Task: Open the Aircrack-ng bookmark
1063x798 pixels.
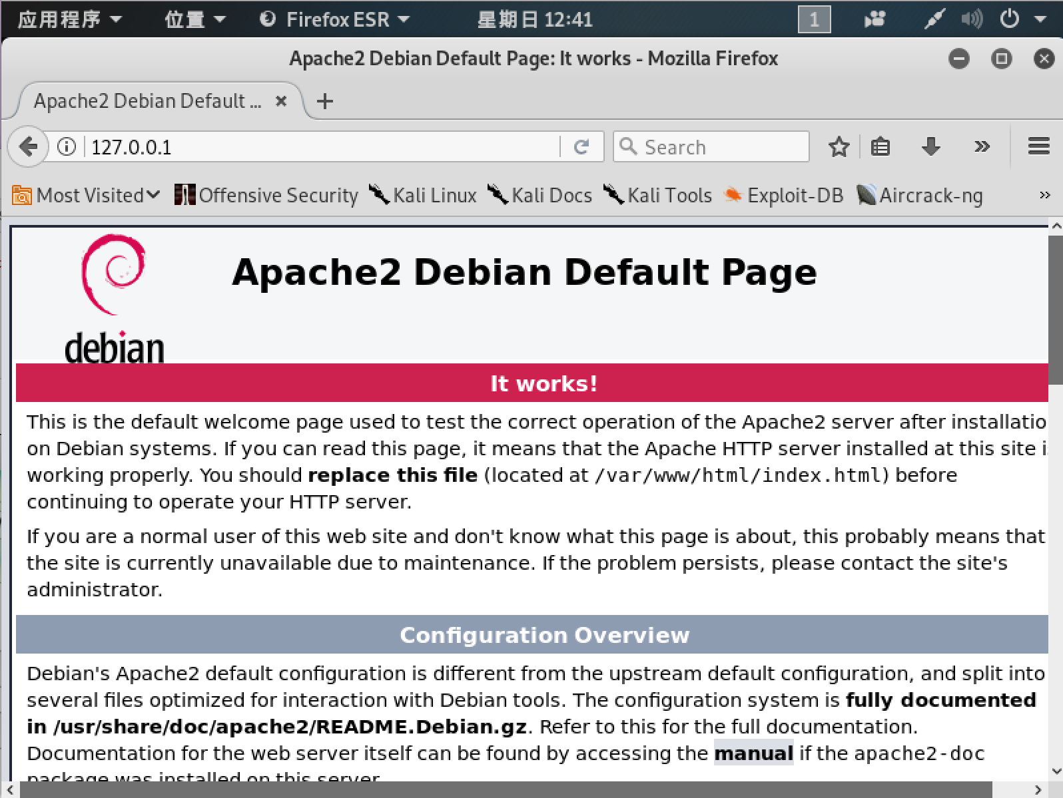Action: tap(920, 195)
